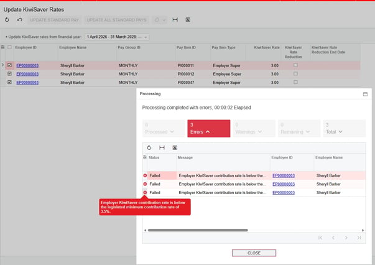
Task: Select the Processed status tab
Action: (164, 128)
